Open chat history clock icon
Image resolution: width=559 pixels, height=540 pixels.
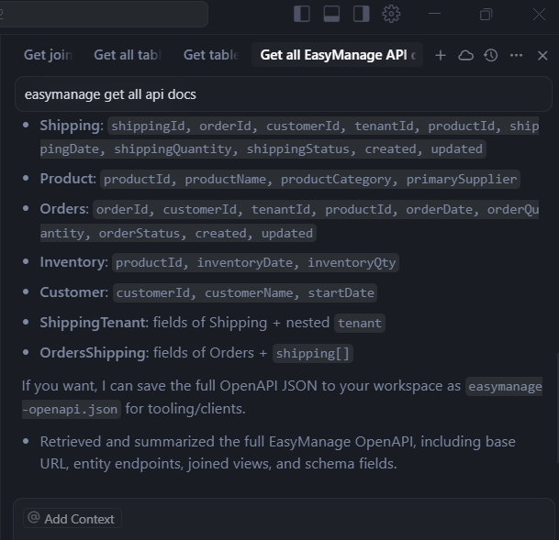coord(491,55)
